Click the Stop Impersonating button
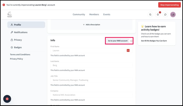The width and height of the screenshot is (183, 106). pos(169,5)
